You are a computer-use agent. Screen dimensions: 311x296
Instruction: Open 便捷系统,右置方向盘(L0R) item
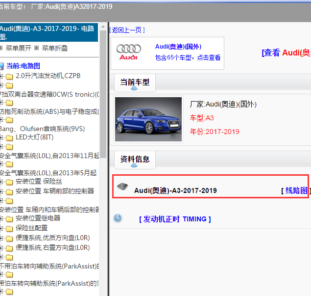coord(53,247)
